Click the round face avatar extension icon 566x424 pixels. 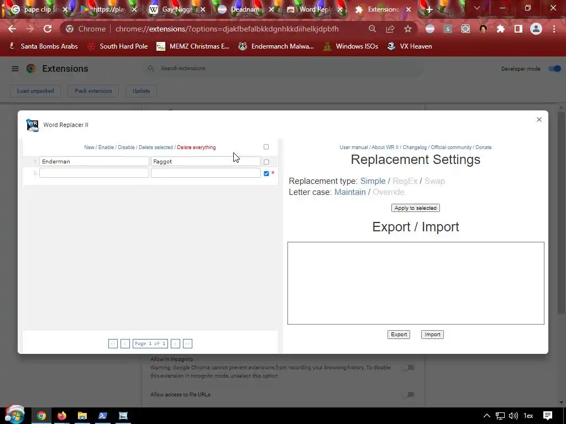tap(483, 29)
